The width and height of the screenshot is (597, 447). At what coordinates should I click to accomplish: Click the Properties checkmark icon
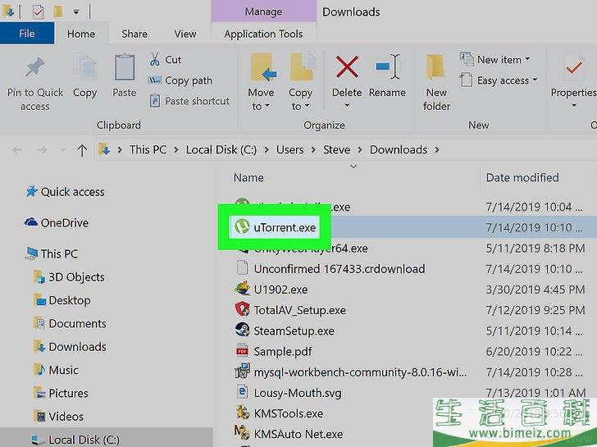click(573, 68)
